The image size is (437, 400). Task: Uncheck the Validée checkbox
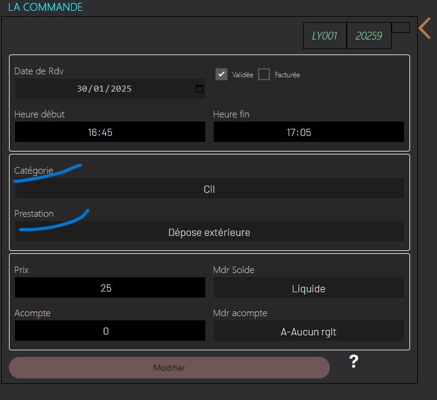coord(221,74)
